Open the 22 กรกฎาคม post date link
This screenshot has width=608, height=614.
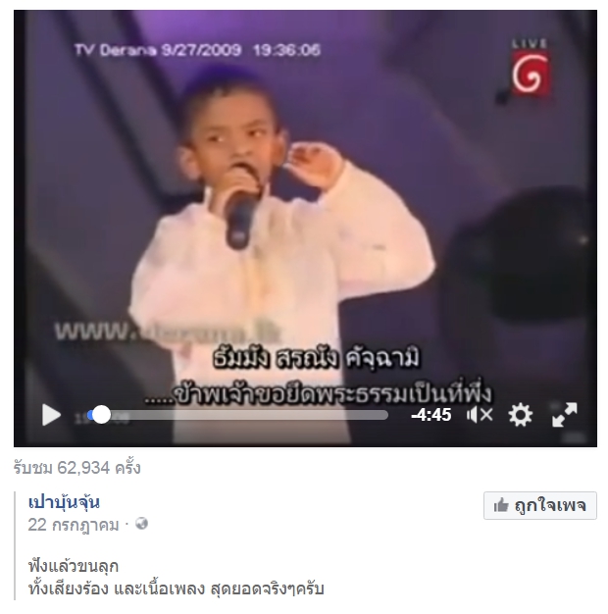point(74,525)
